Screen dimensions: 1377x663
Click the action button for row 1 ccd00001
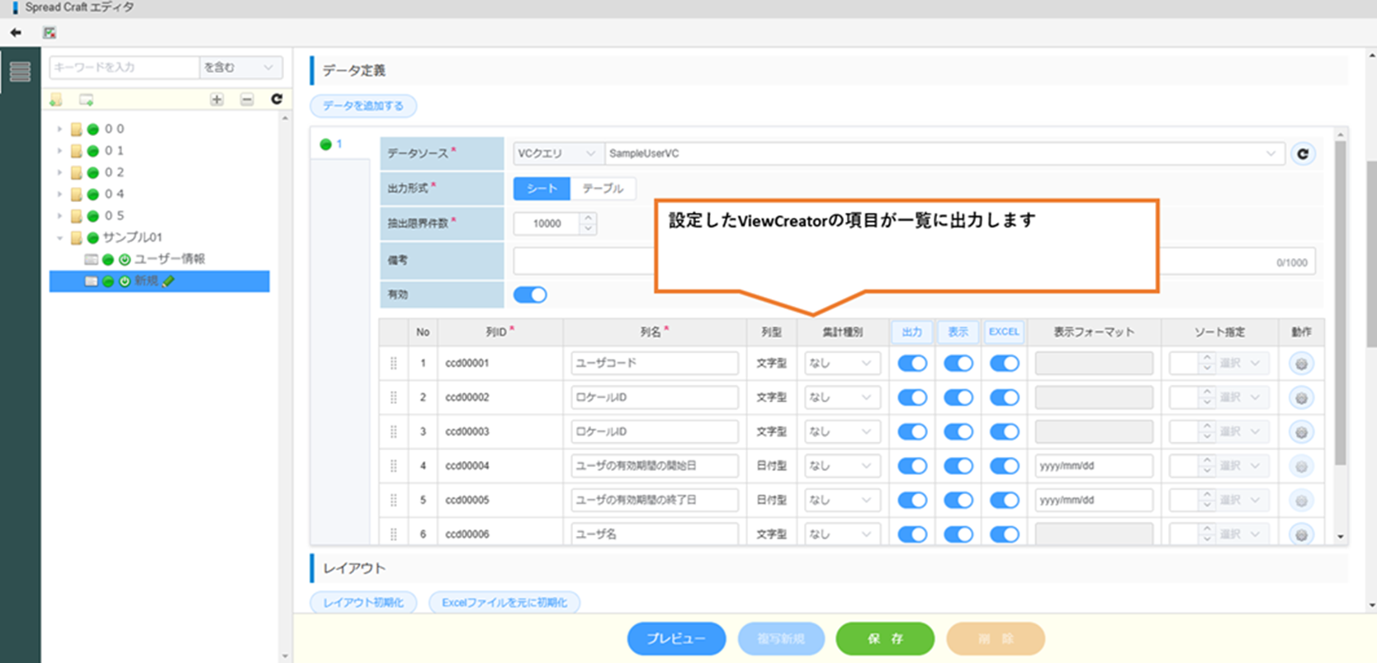point(1301,364)
